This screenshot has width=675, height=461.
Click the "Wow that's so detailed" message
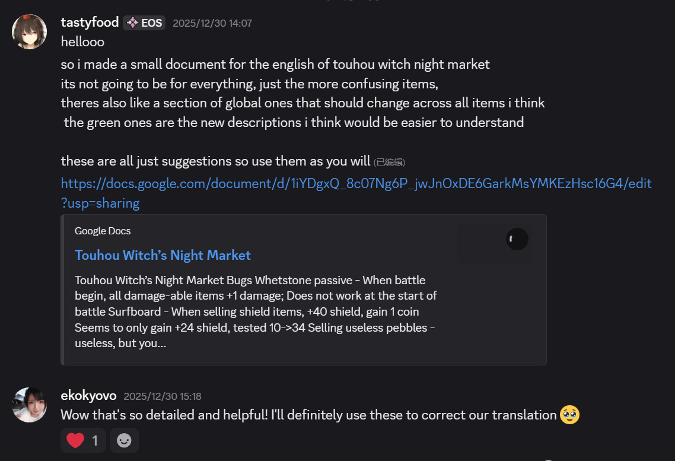click(308, 415)
